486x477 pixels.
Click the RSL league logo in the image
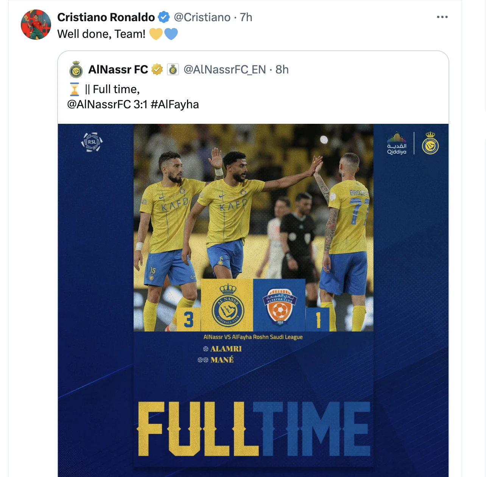[x=92, y=142]
